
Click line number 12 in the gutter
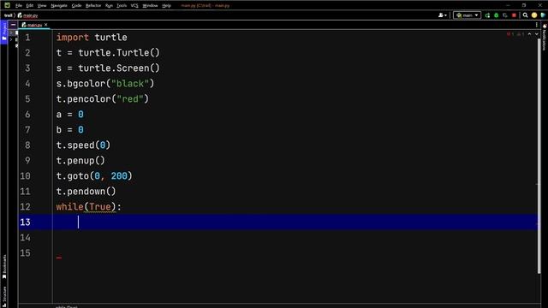(25, 207)
